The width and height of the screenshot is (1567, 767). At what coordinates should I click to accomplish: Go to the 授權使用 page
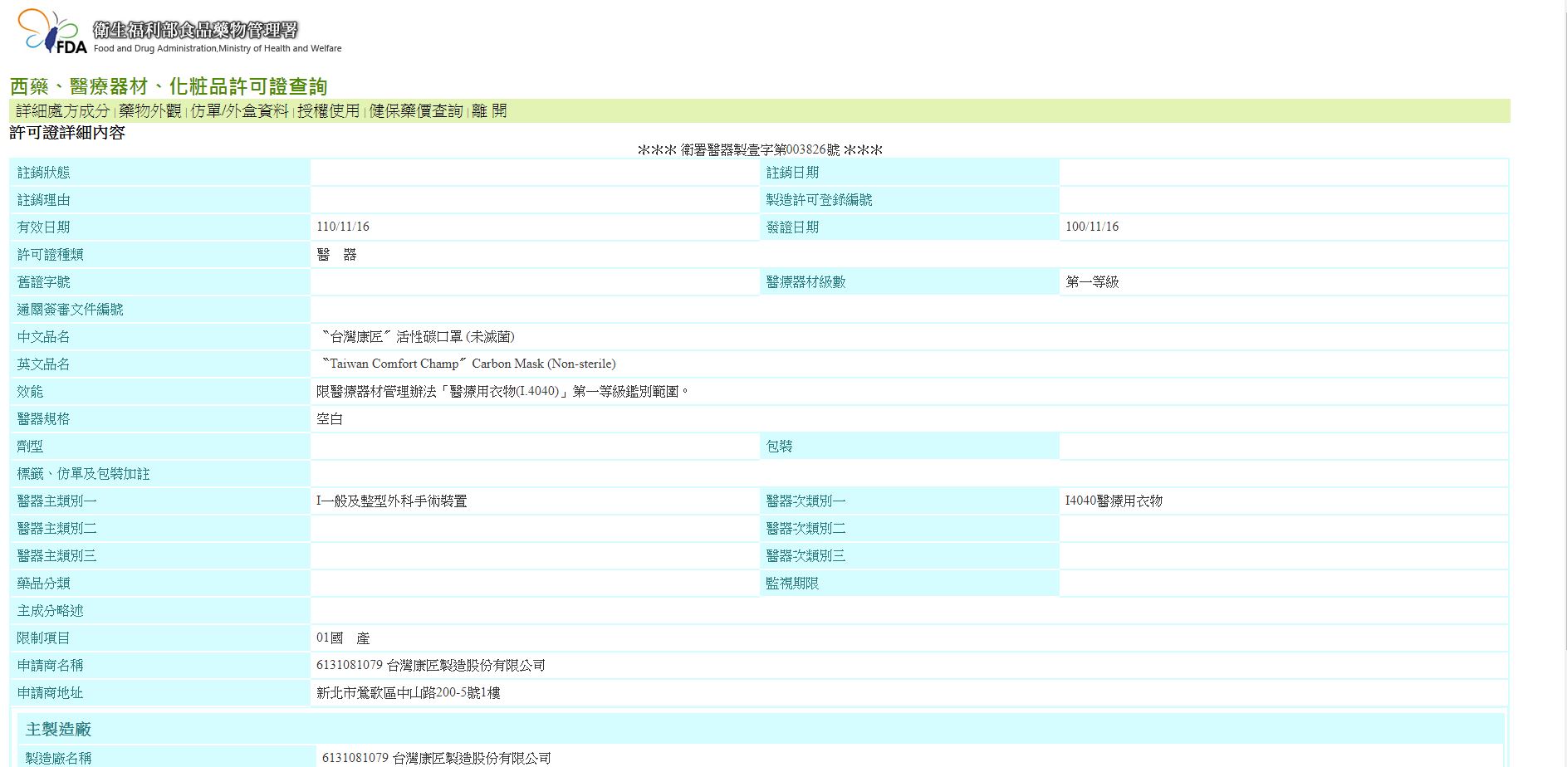[328, 111]
